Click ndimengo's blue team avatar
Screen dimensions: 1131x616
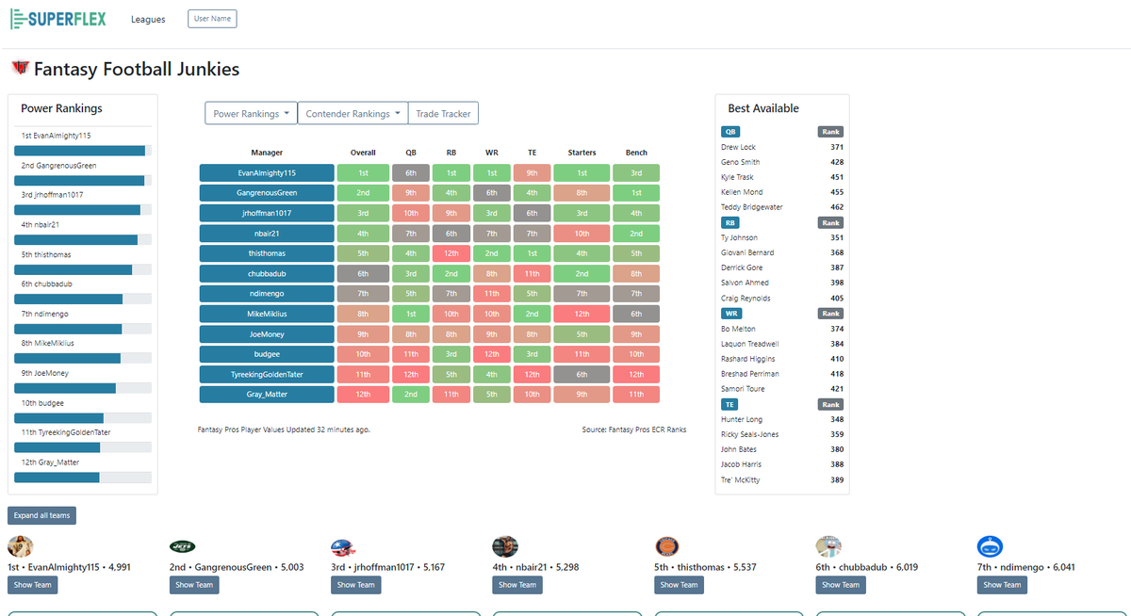click(x=990, y=545)
